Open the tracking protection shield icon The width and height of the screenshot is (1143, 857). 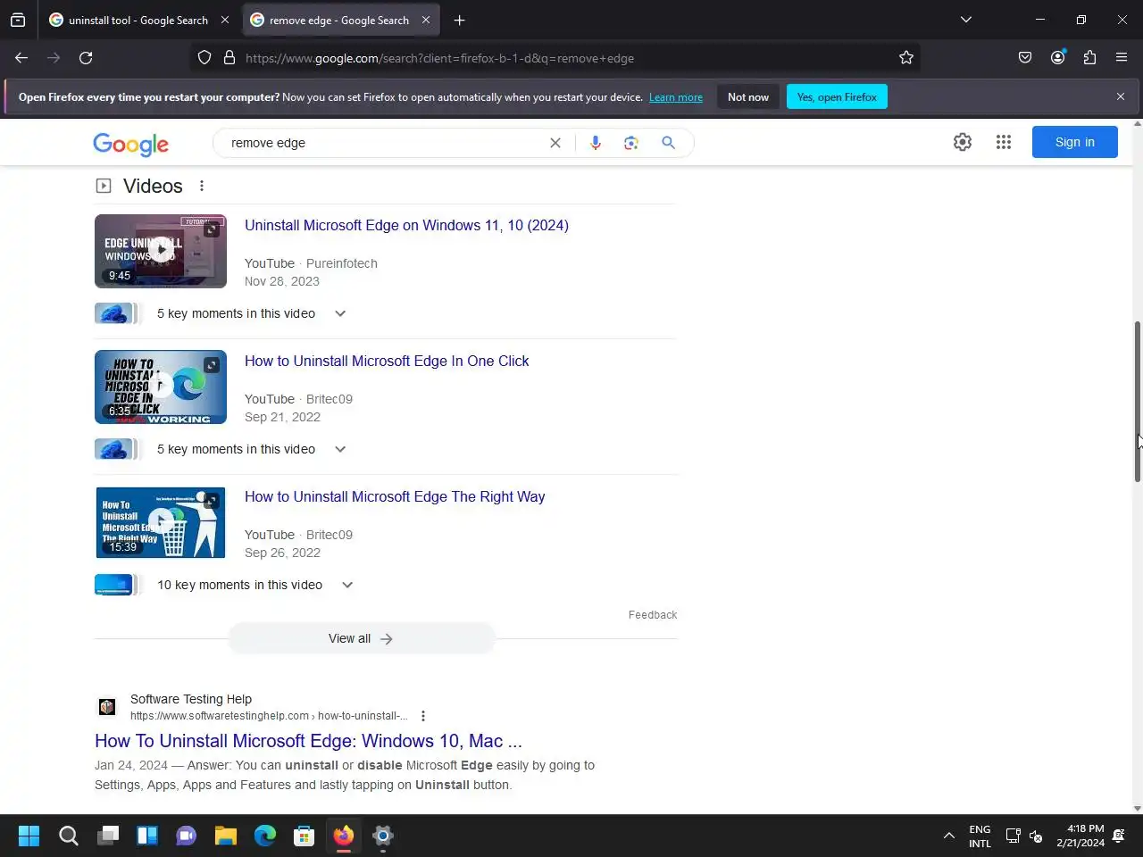(x=204, y=58)
